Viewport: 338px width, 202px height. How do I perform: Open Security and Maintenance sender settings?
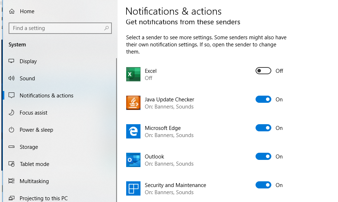coord(175,185)
